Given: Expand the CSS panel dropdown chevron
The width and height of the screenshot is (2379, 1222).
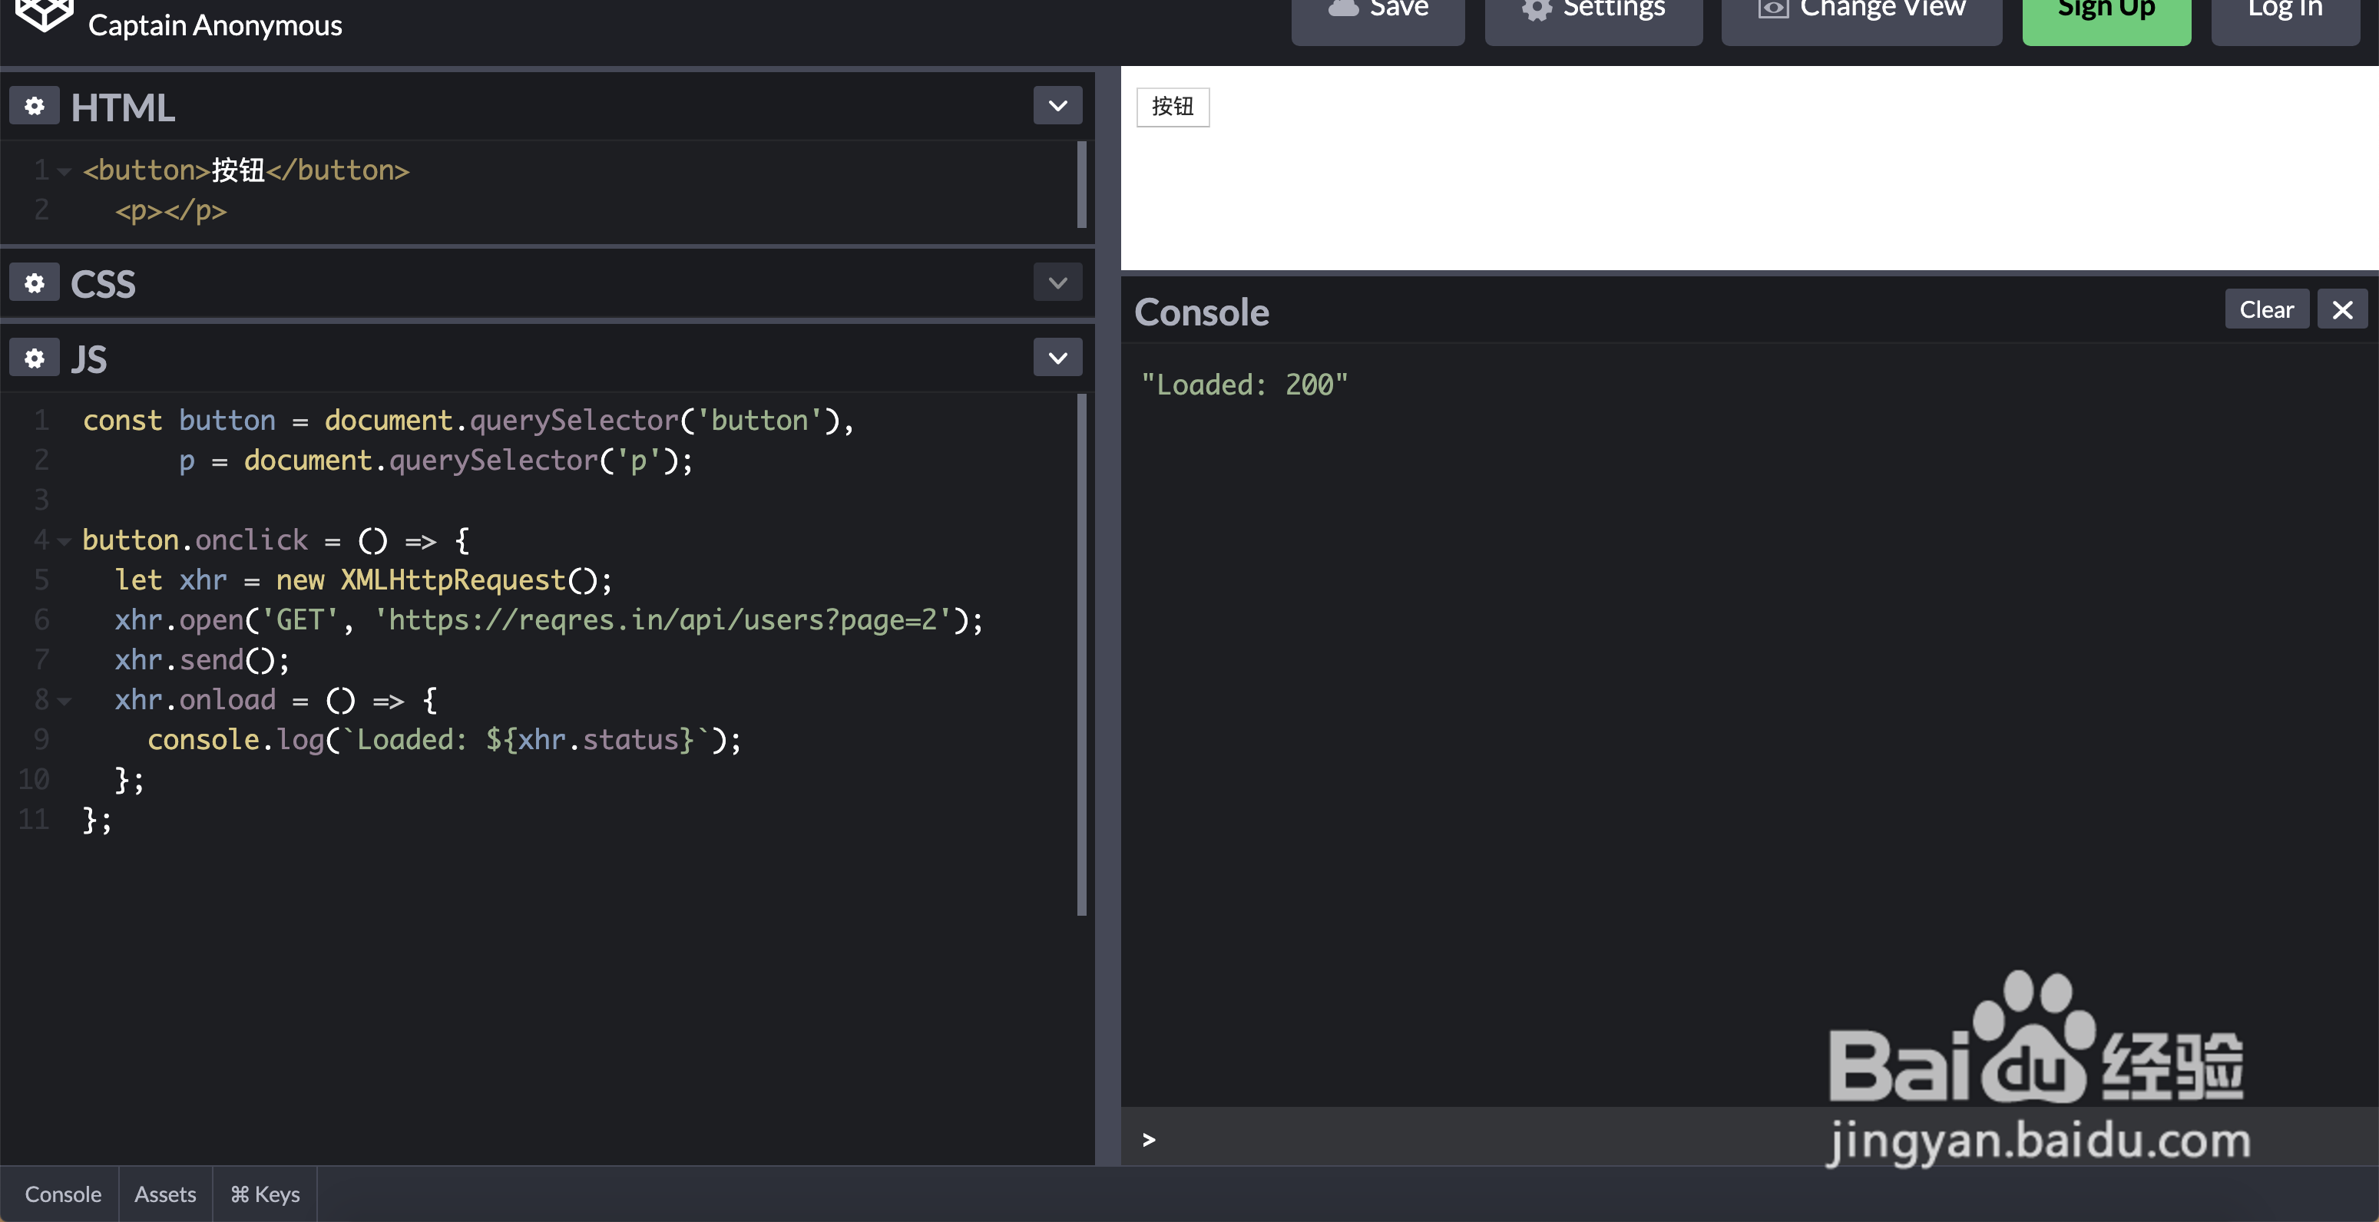Looking at the screenshot, I should [1057, 283].
